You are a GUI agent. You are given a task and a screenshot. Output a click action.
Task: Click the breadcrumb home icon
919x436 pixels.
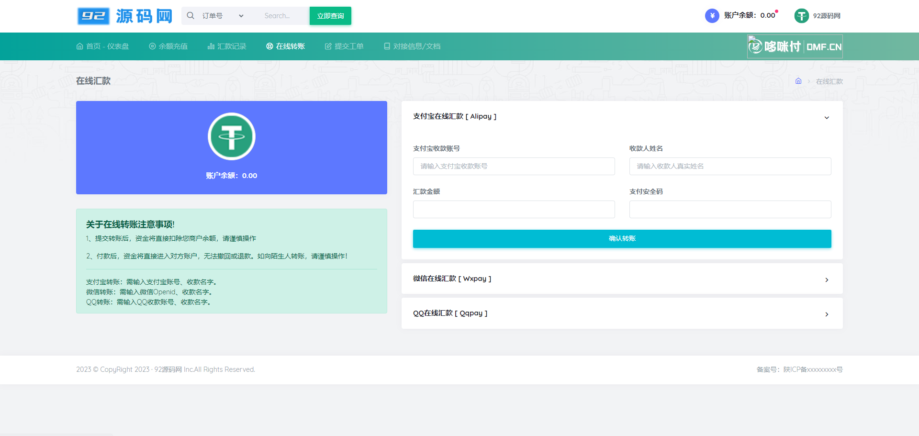[798, 81]
